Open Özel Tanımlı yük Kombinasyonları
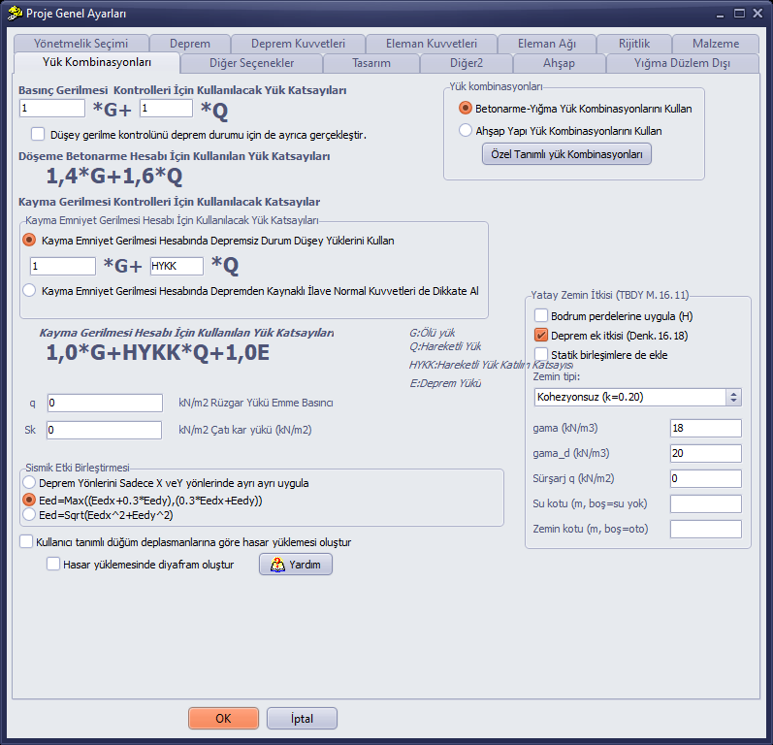 (x=566, y=154)
